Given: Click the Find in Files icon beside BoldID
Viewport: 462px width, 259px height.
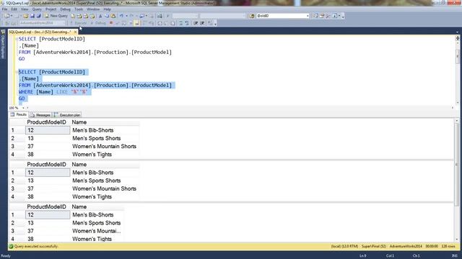Looking at the screenshot, I should pyautogui.click(x=252, y=16).
